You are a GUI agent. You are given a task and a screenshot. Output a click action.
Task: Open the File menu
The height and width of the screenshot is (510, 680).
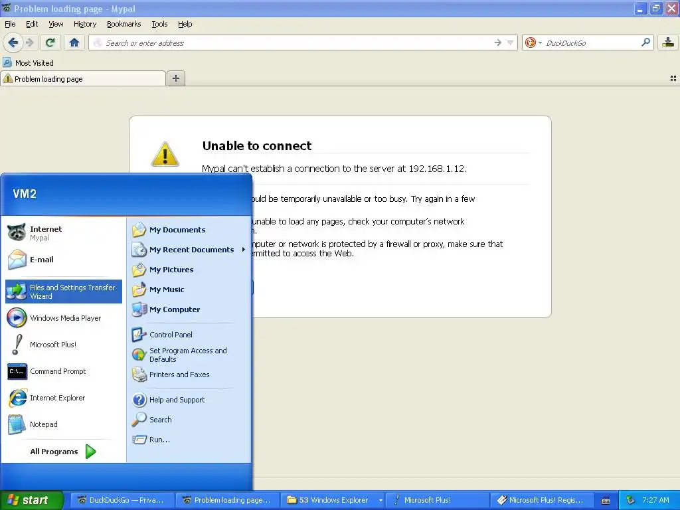[x=10, y=24]
